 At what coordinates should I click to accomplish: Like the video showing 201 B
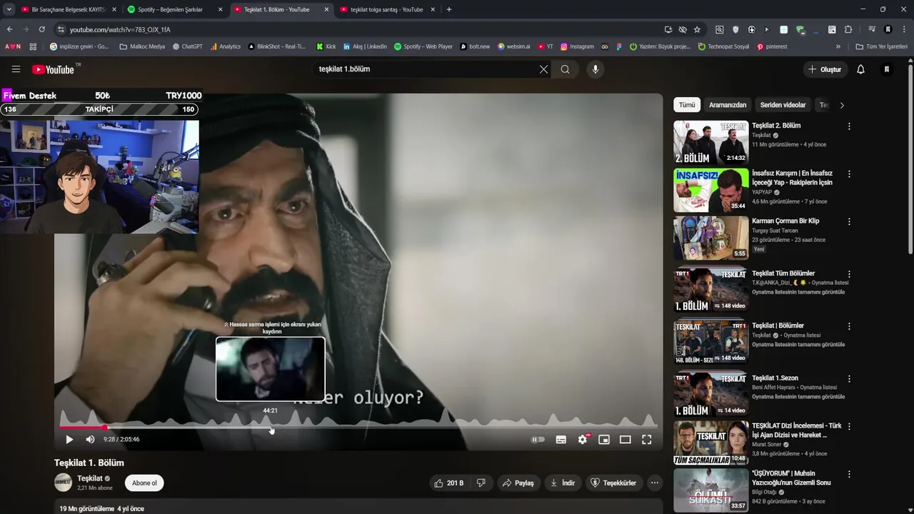point(448,483)
